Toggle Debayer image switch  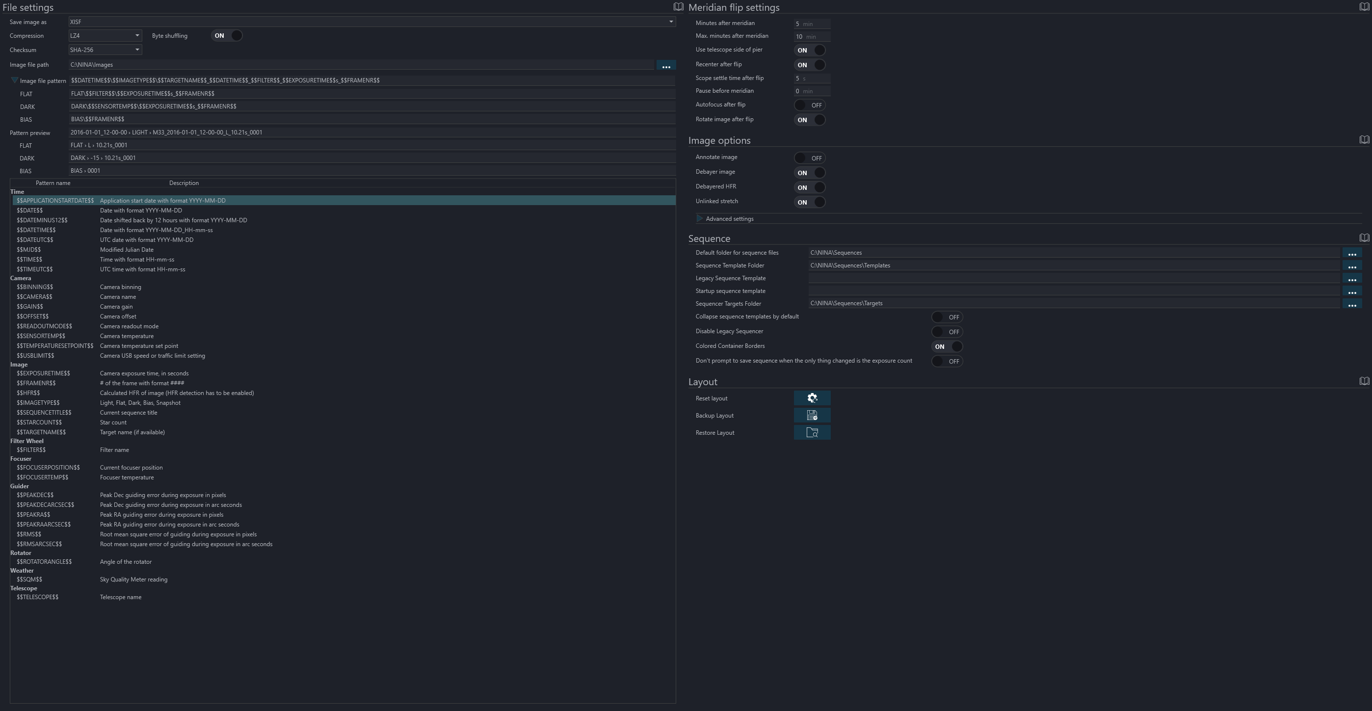pos(810,173)
